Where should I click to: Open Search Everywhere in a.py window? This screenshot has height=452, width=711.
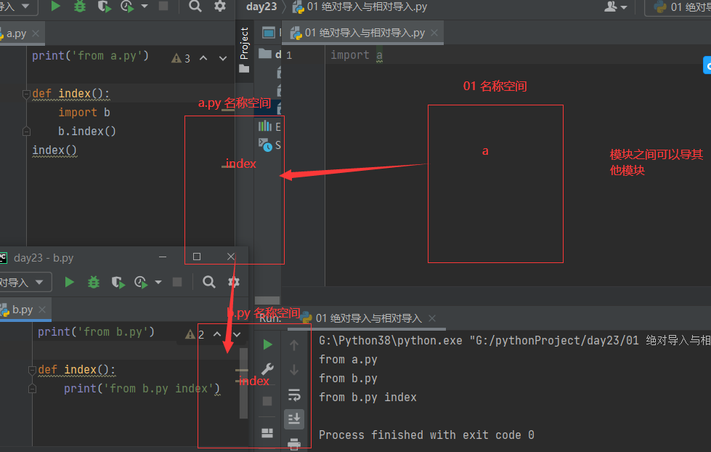coord(195,6)
